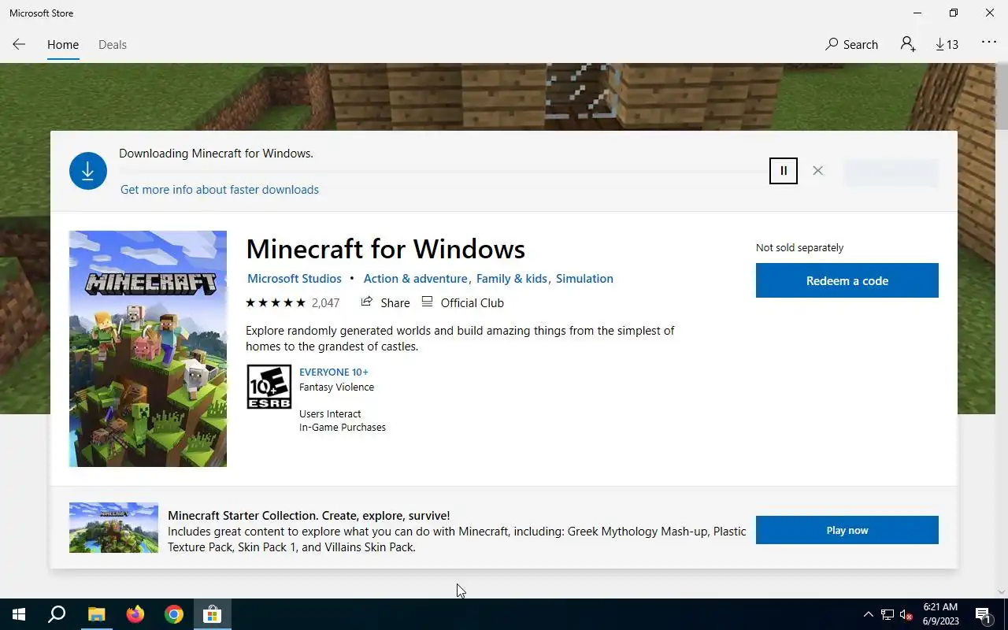Open the clock showing 6:21 AM

(x=940, y=614)
